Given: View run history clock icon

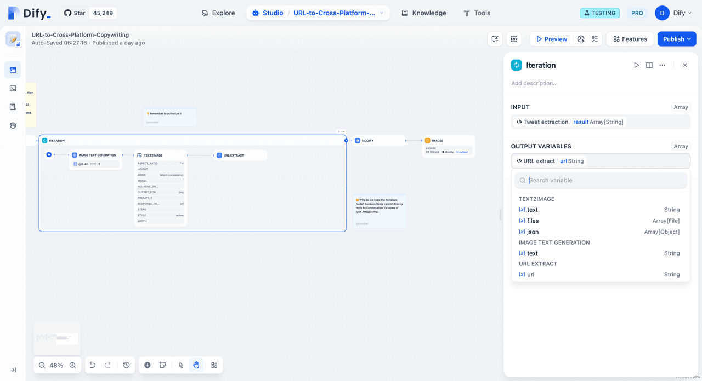Looking at the screenshot, I should (581, 39).
